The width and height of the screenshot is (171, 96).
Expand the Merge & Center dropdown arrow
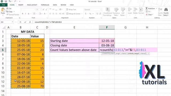pyautogui.click(x=82, y=14)
